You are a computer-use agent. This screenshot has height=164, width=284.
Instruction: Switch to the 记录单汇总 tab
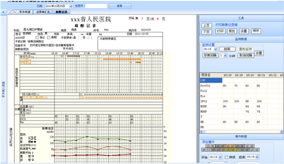point(43,12)
